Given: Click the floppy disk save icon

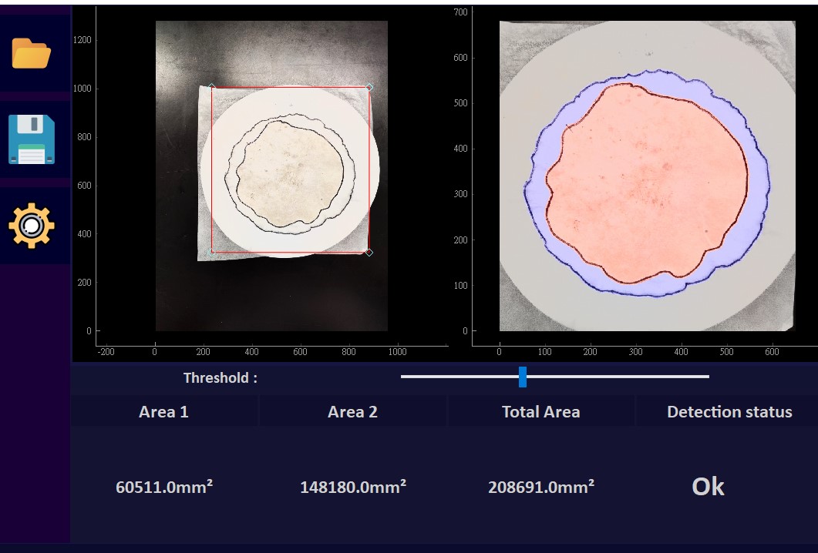Looking at the screenshot, I should 32,139.
